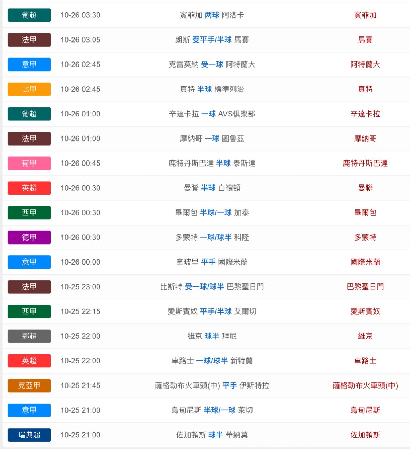Viewport: 410px width, 449px height.
Task: Open the 維京 球半 拜尼 match
Action: coord(212,336)
